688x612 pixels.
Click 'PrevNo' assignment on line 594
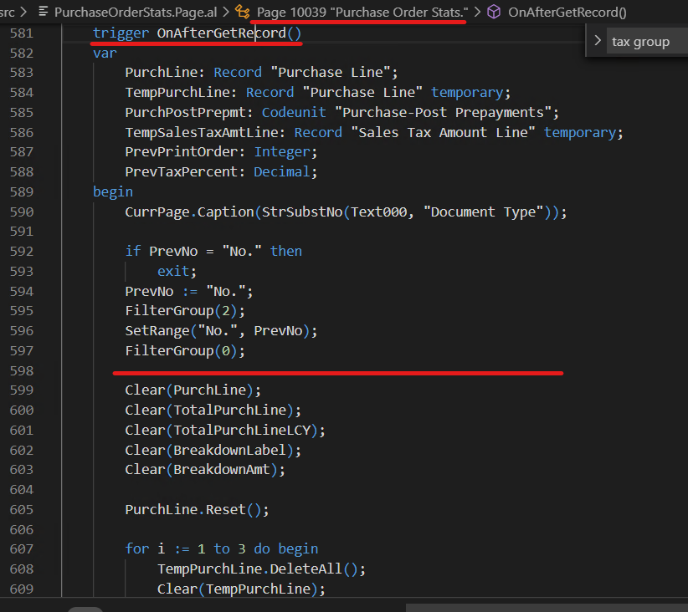(149, 292)
